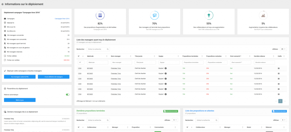This screenshot has width=291, height=132.
Task: Click the sort arrows on Nom manager column
Action: point(130,56)
